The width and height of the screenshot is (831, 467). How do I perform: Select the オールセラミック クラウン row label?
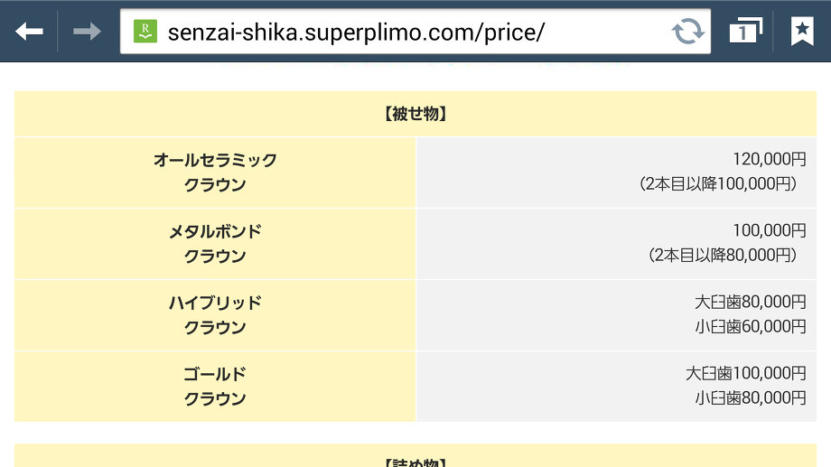pos(215,173)
